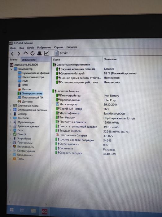The width and height of the screenshot is (162, 217).
Task: Click the Тесты icon in tree
Action: click(14, 159)
